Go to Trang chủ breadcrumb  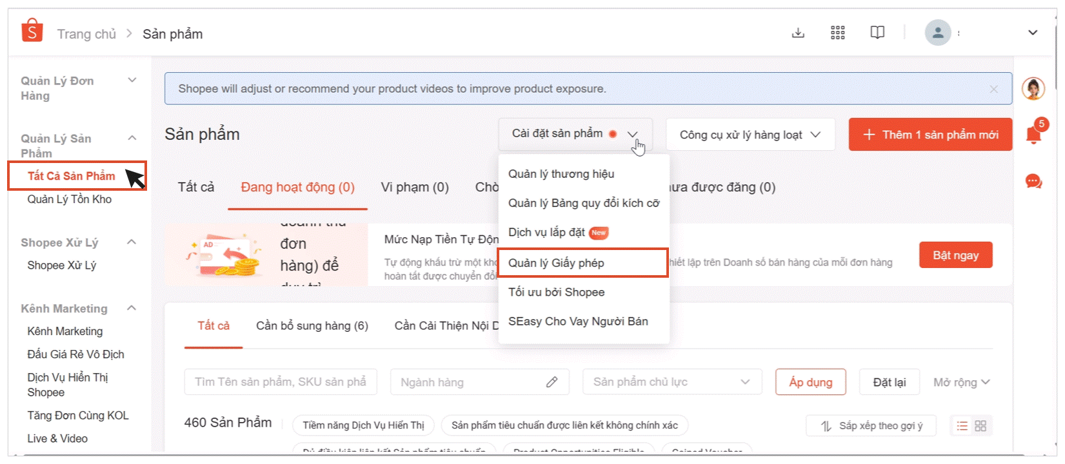(86, 34)
